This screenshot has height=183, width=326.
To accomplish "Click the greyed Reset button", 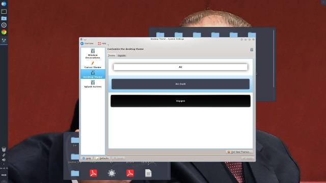I will [x=118, y=158].
